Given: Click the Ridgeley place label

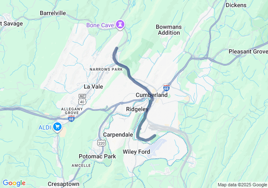Looking at the screenshot, I should pyautogui.click(x=137, y=109).
